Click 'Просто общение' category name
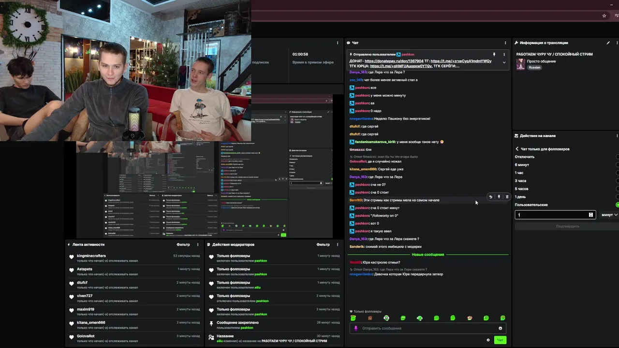 (541, 61)
